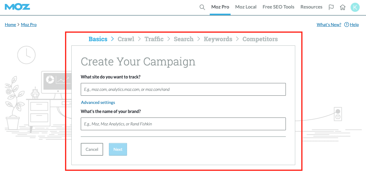
Task: Open search with the magnifier icon
Action: point(202,7)
